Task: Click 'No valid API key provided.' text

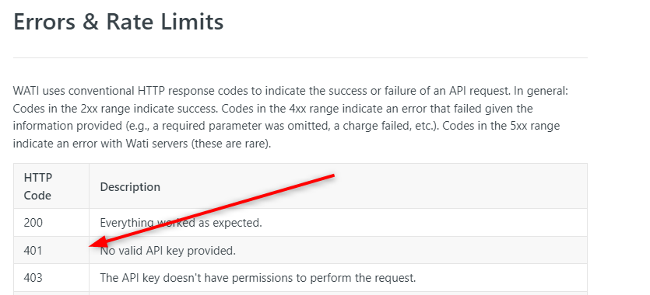Action: point(168,251)
